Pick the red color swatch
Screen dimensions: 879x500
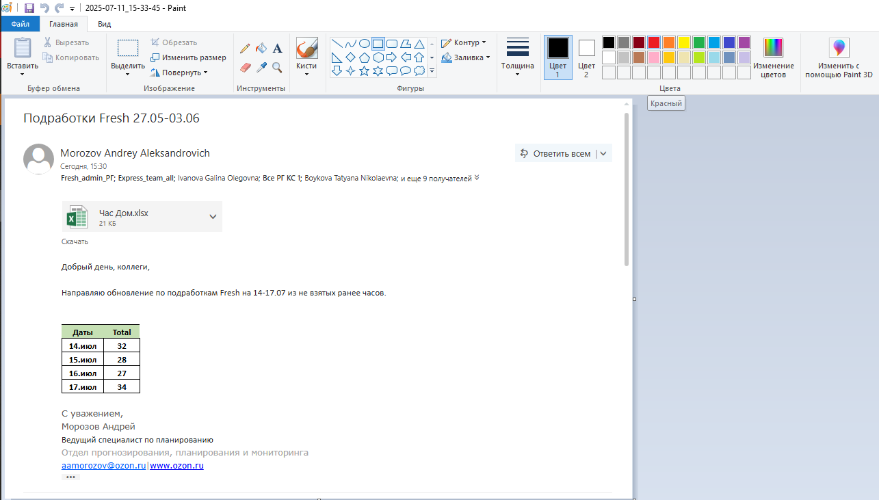point(653,42)
